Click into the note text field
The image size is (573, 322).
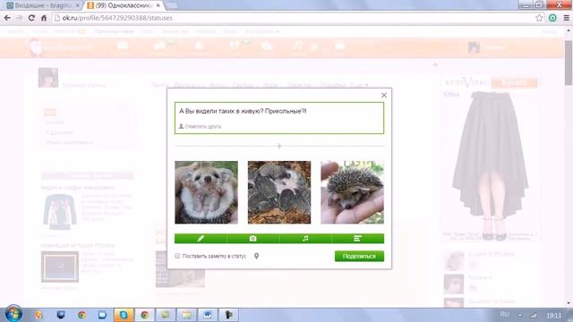click(x=279, y=118)
